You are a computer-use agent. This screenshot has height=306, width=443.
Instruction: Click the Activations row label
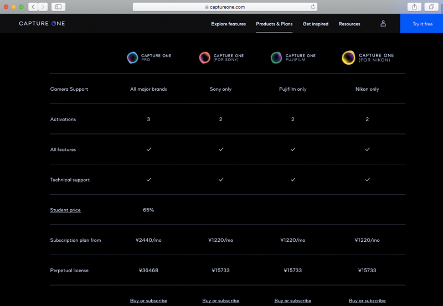63,120
